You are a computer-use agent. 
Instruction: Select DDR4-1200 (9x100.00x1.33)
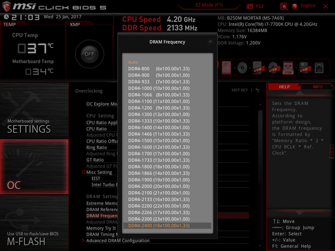point(159,108)
